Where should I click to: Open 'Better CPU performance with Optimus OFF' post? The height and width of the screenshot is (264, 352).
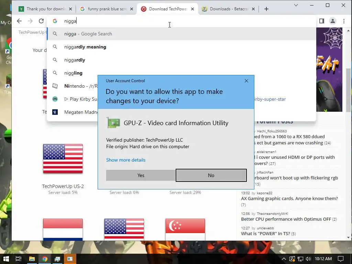[x=286, y=219]
